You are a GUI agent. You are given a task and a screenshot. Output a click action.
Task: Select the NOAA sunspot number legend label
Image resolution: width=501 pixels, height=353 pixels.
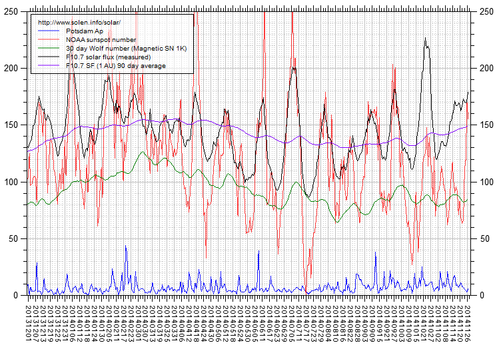point(101,40)
